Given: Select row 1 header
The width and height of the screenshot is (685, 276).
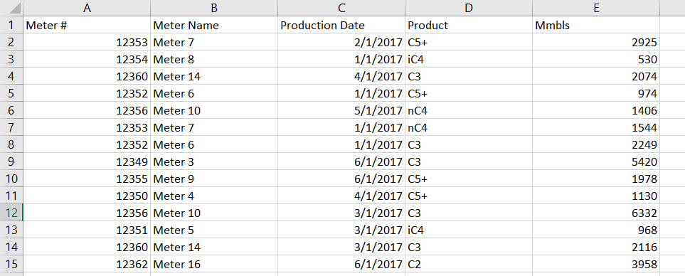Looking at the screenshot, I should tap(11, 26).
